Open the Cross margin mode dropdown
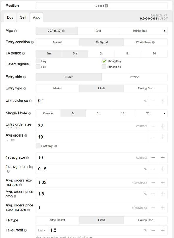The image size is (174, 238). point(48,113)
